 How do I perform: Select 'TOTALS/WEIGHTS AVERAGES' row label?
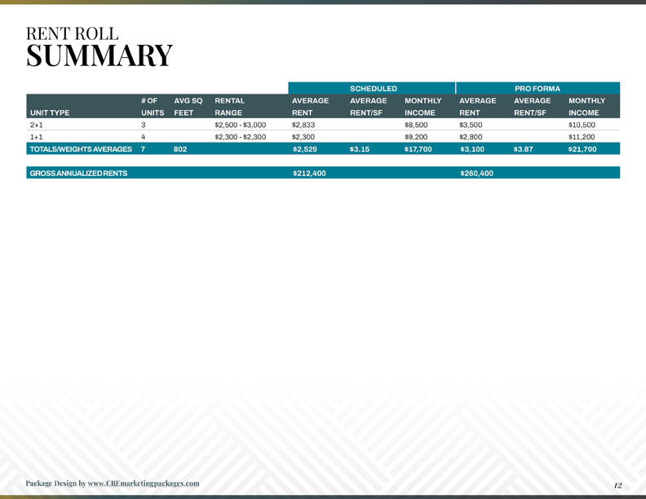click(81, 149)
